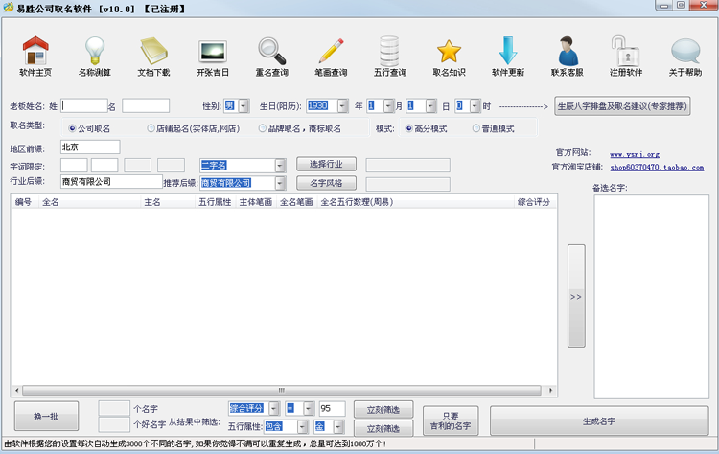Sort by the 综合评分 column header

[535, 202]
